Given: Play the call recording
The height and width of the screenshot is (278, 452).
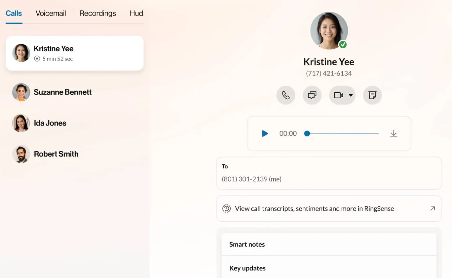Looking at the screenshot, I should tap(265, 133).
